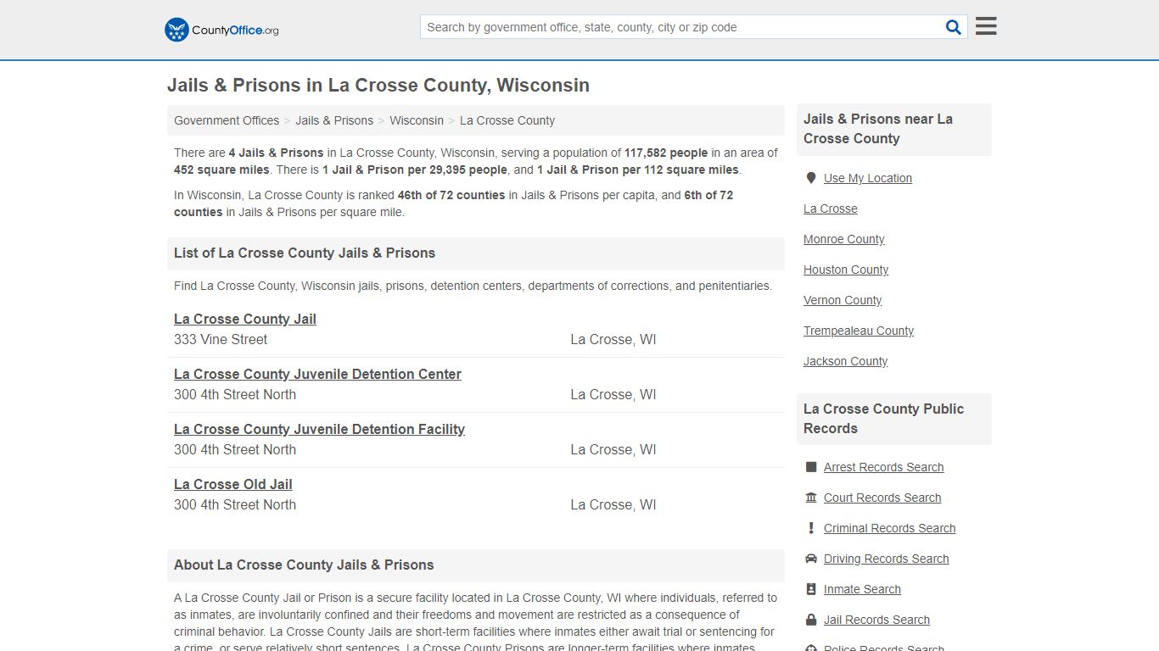Image resolution: width=1159 pixels, height=651 pixels.
Task: Click the courthouse icon for Court Records
Action: click(x=811, y=498)
